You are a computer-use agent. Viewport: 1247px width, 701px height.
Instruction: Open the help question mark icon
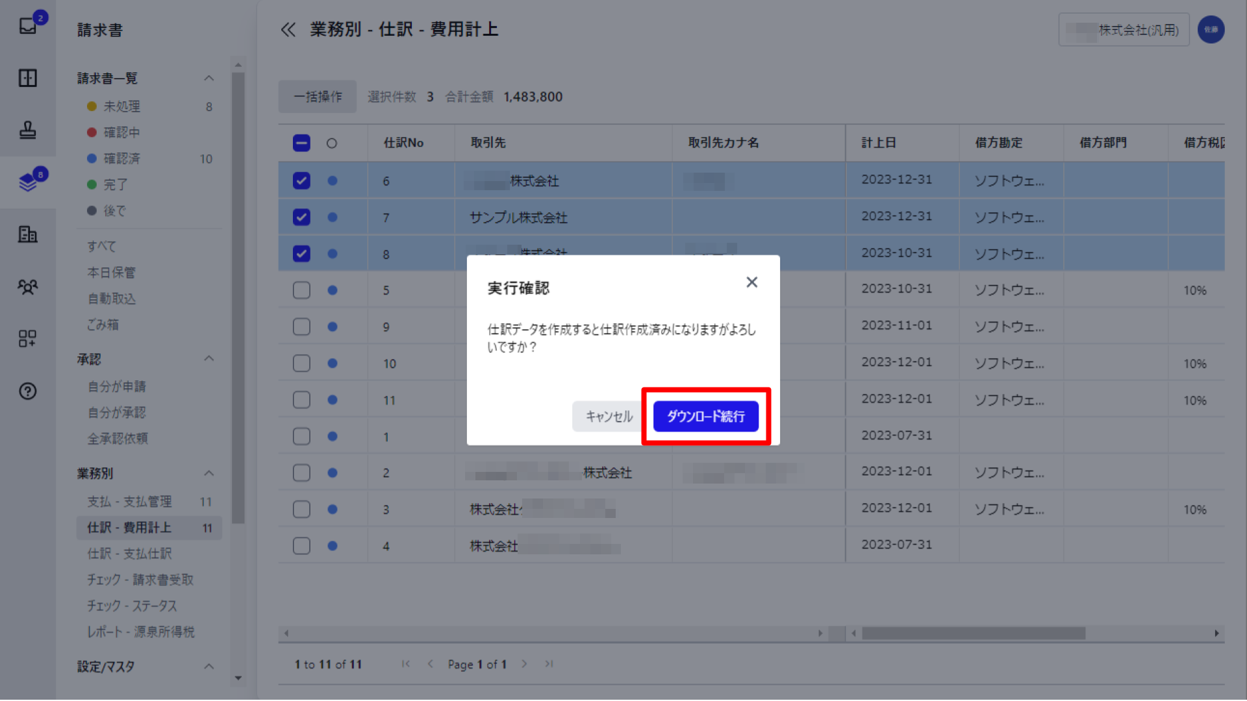[28, 391]
